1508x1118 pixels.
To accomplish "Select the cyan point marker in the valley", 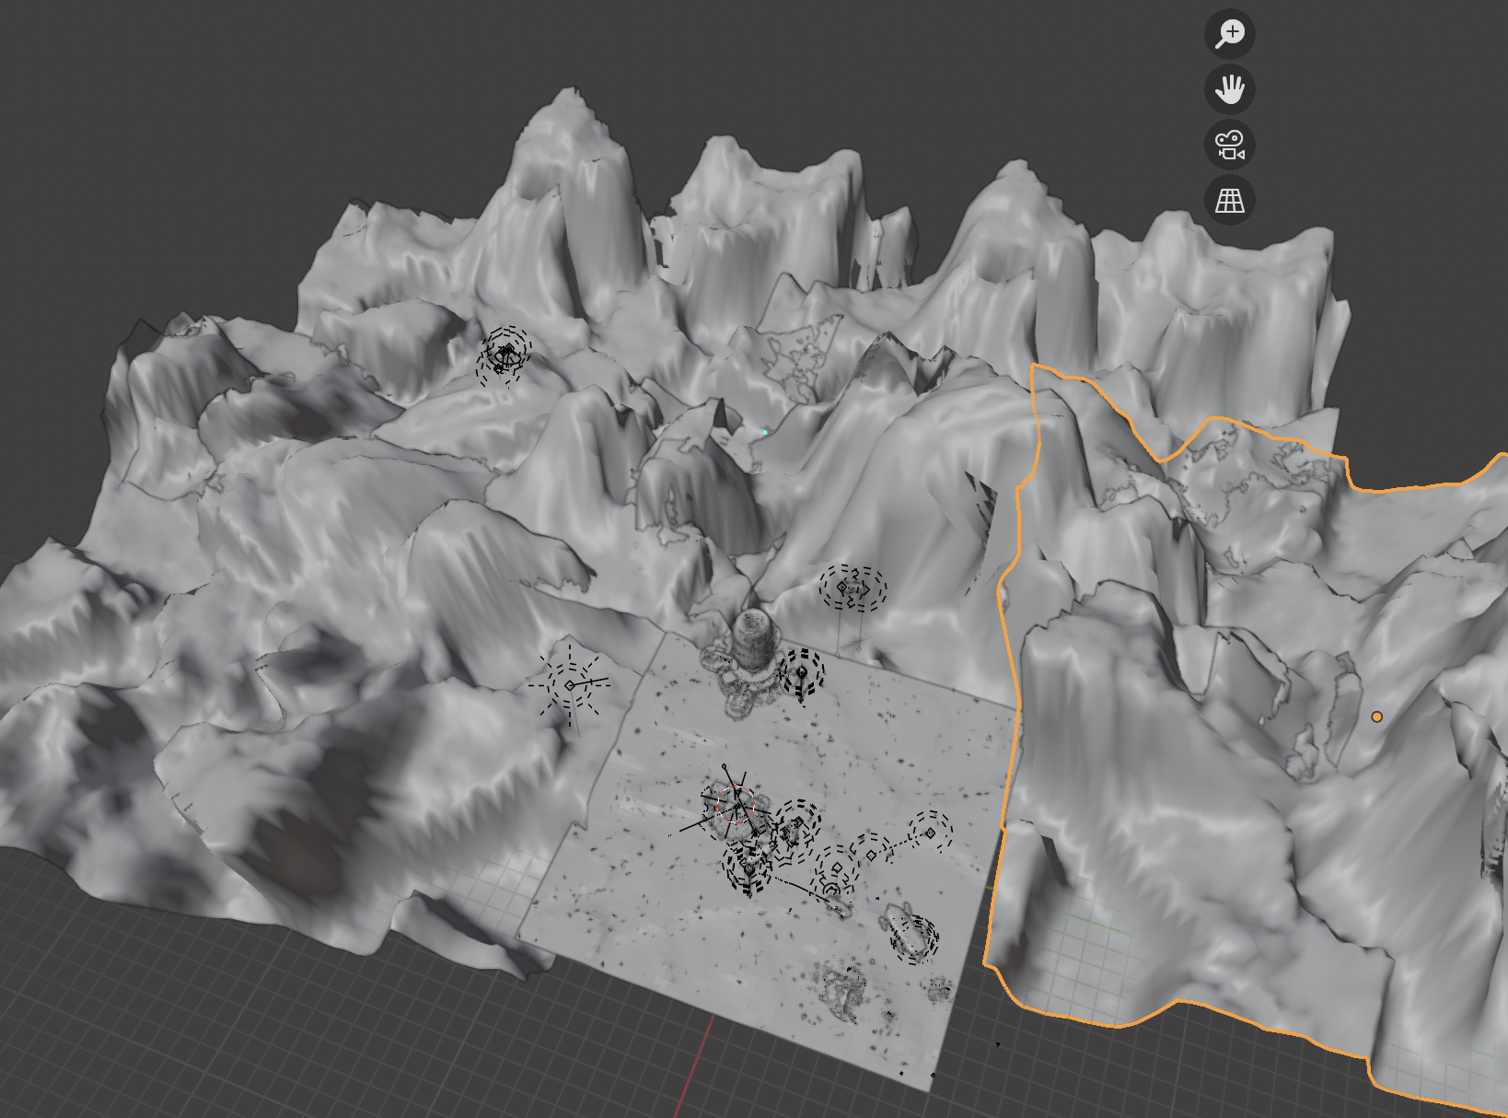I will [765, 432].
